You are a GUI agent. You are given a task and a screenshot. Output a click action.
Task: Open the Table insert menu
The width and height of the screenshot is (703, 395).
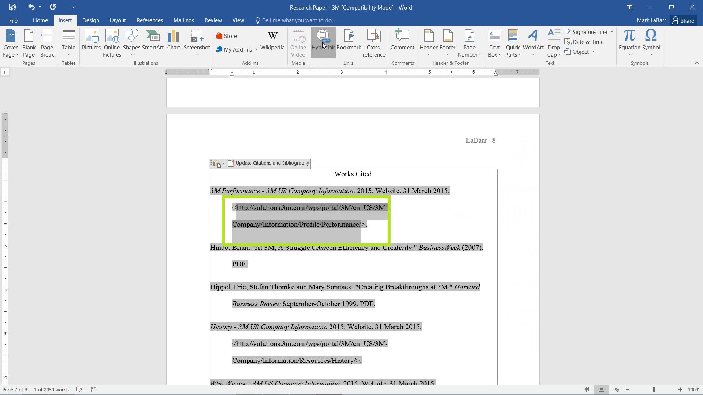68,43
